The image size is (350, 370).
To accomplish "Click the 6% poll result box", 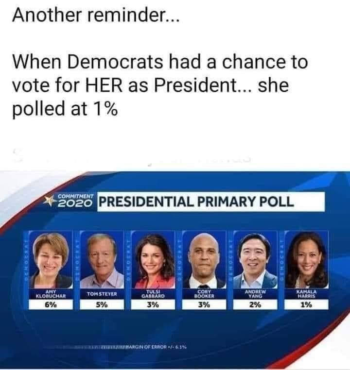I will point(51,305).
